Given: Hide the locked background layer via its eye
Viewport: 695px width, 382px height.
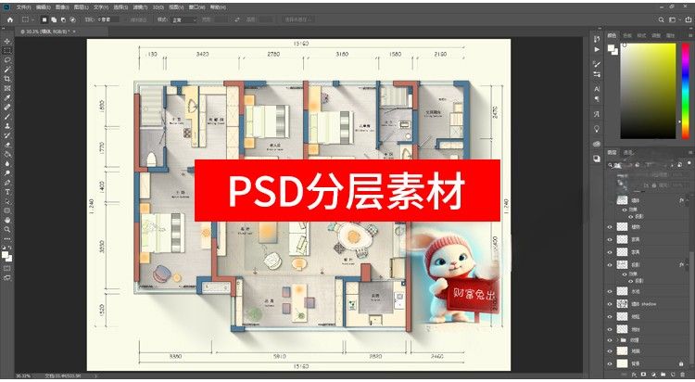Looking at the screenshot, I should point(610,363).
